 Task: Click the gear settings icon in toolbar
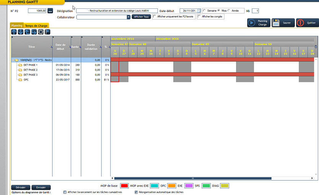pos(41,32)
